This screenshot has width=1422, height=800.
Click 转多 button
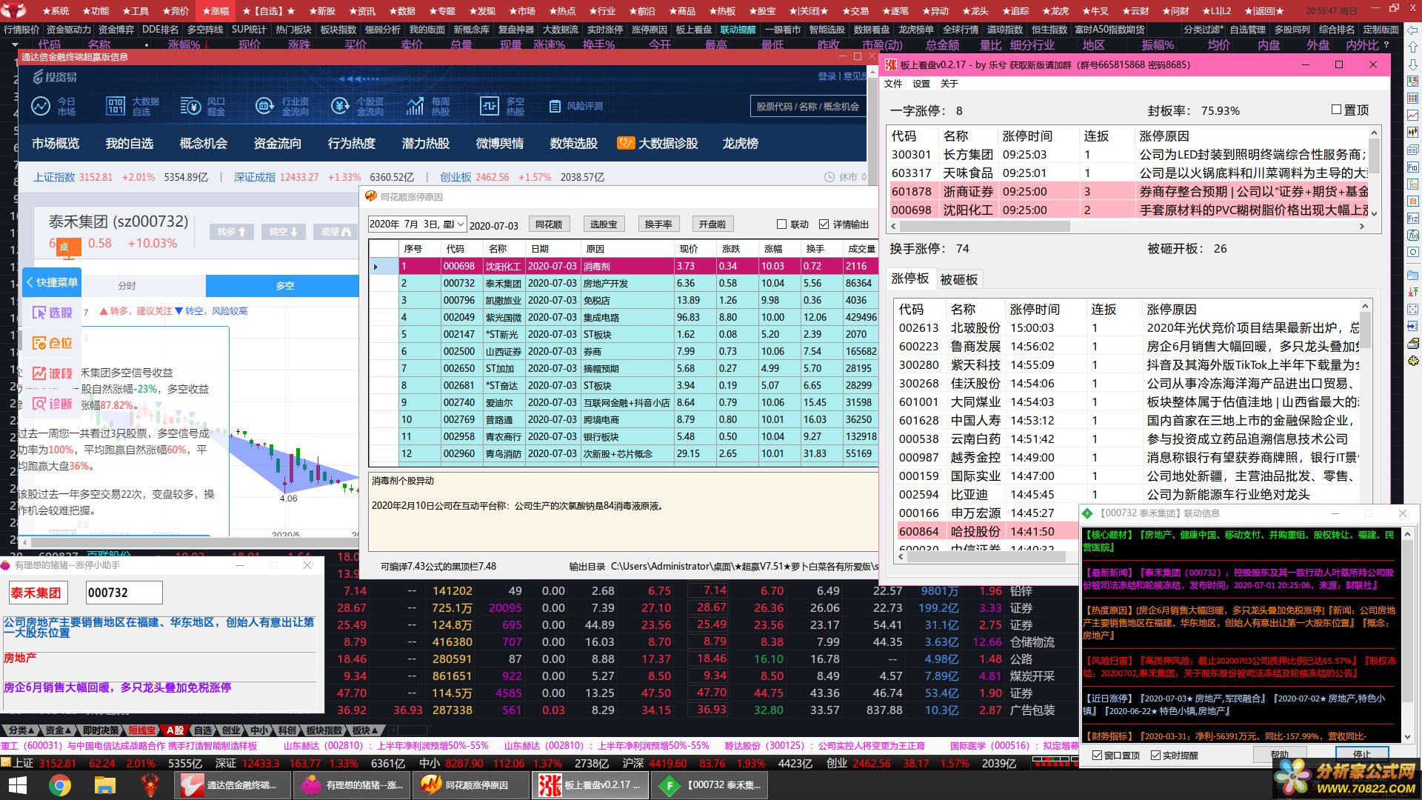(232, 232)
